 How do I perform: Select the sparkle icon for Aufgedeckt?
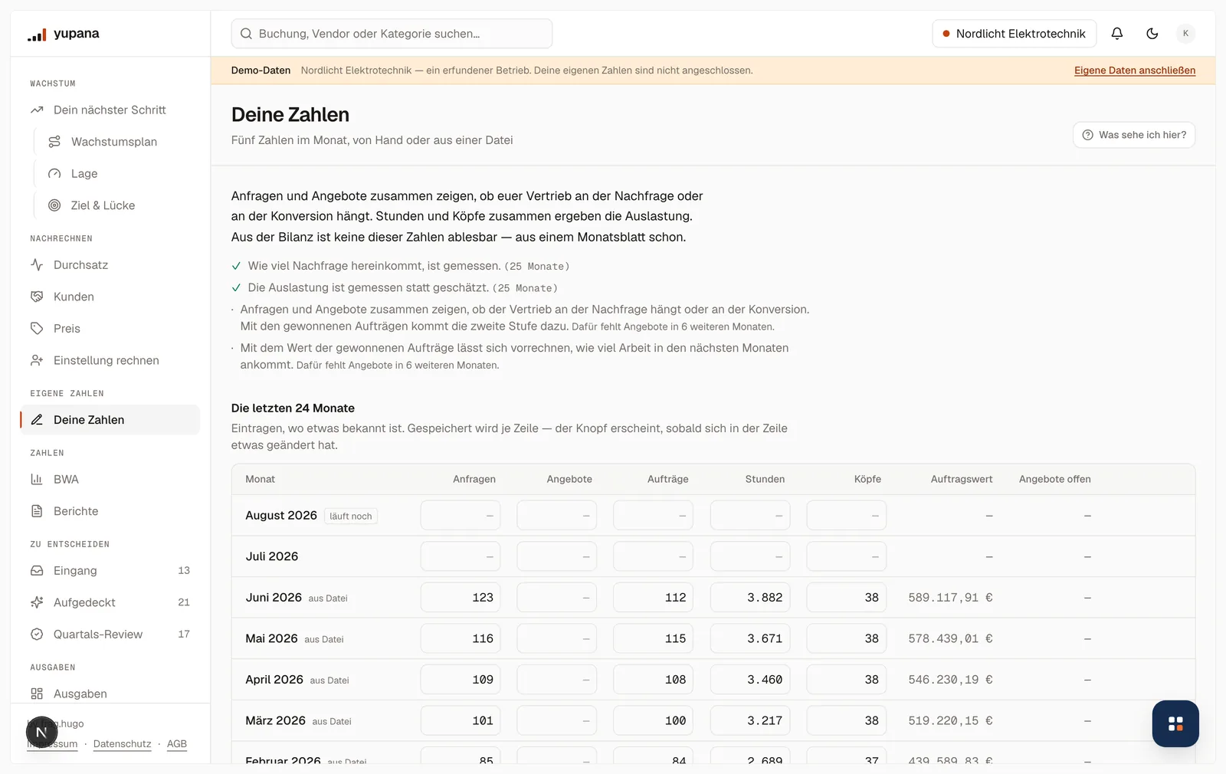(37, 602)
